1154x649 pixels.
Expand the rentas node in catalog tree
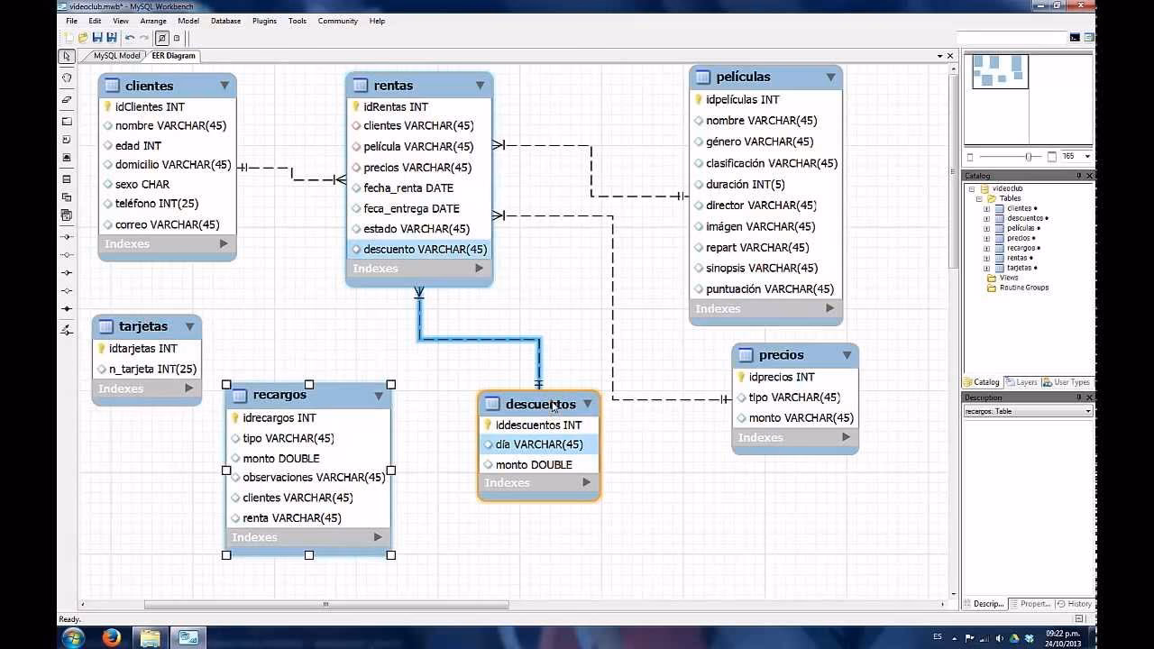986,258
